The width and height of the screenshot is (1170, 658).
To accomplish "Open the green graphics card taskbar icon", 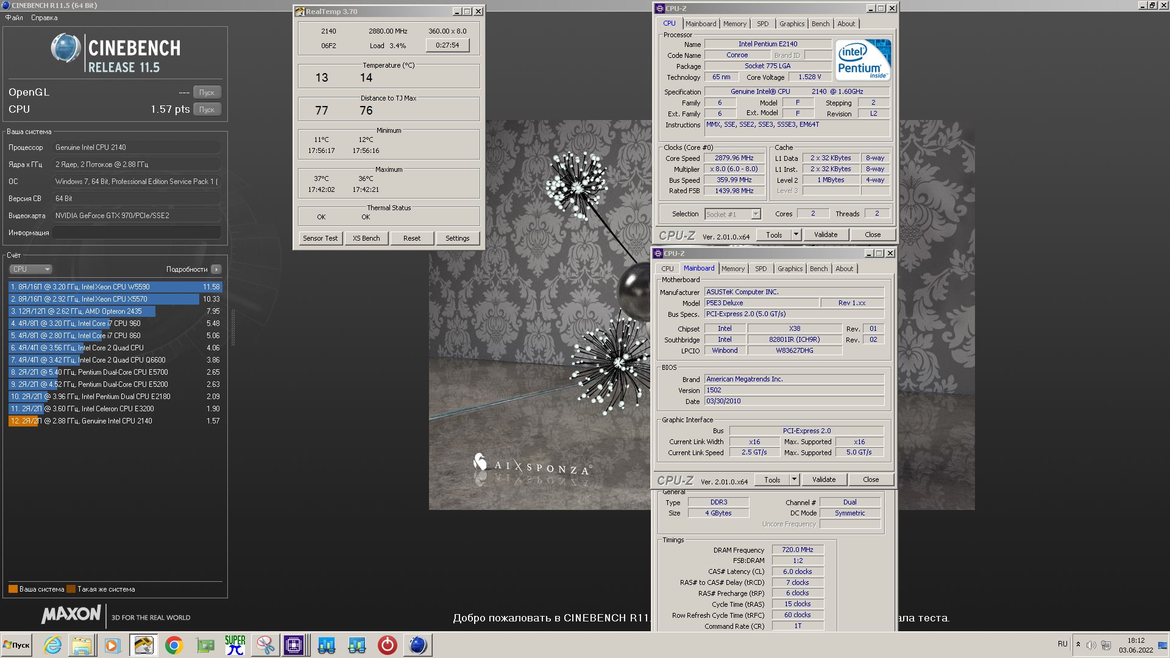I will (x=205, y=645).
